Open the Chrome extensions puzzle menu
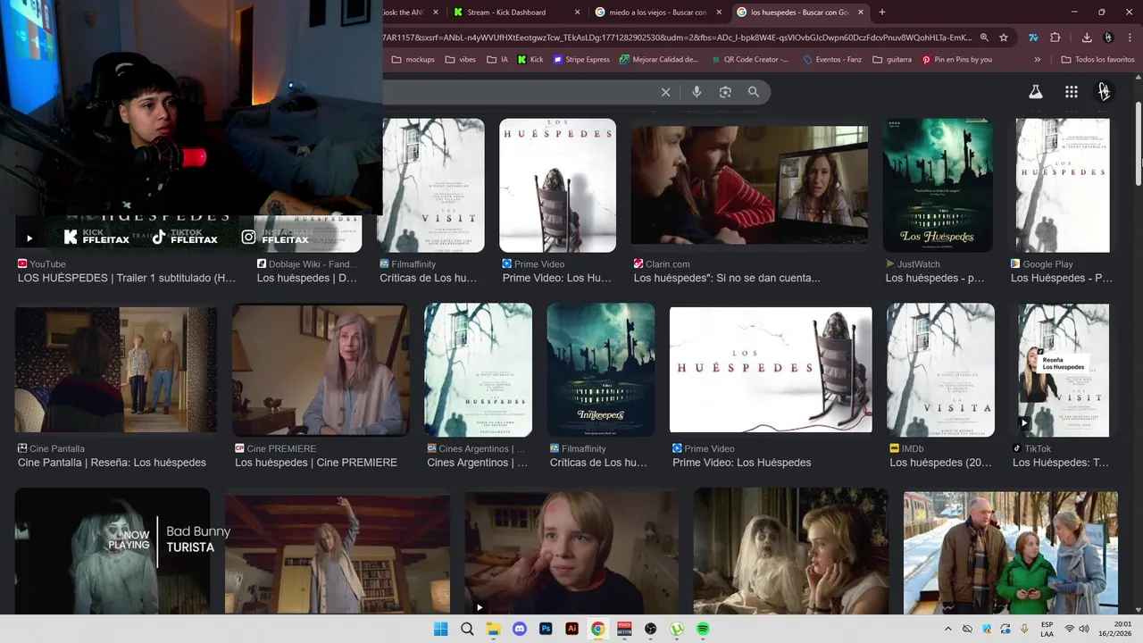Image resolution: width=1143 pixels, height=643 pixels. [1055, 38]
